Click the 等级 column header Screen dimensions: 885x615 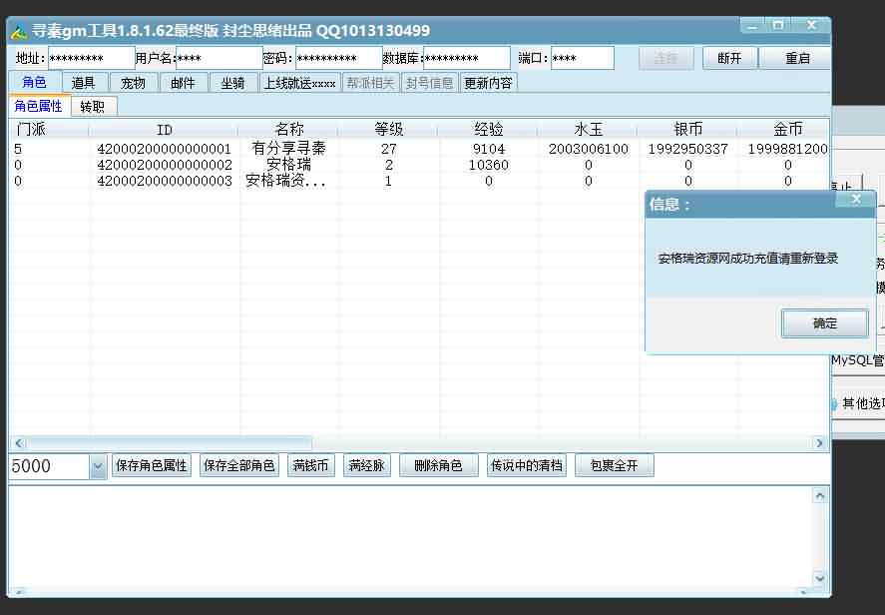click(x=388, y=130)
